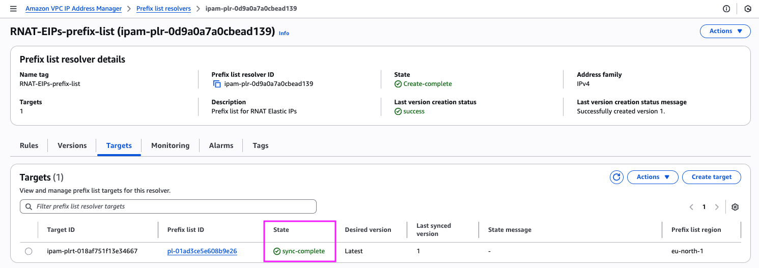The width and height of the screenshot is (759, 268).
Task: Click the State column header in table
Action: tap(281, 230)
